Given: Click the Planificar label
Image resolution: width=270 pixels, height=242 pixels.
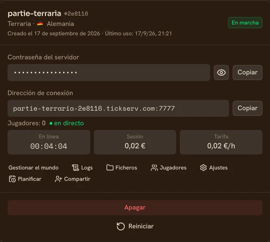Looking at the screenshot, I should 29,179.
